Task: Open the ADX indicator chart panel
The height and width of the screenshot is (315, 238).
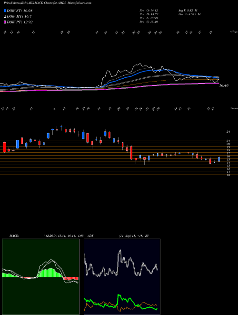Action: tap(122, 277)
